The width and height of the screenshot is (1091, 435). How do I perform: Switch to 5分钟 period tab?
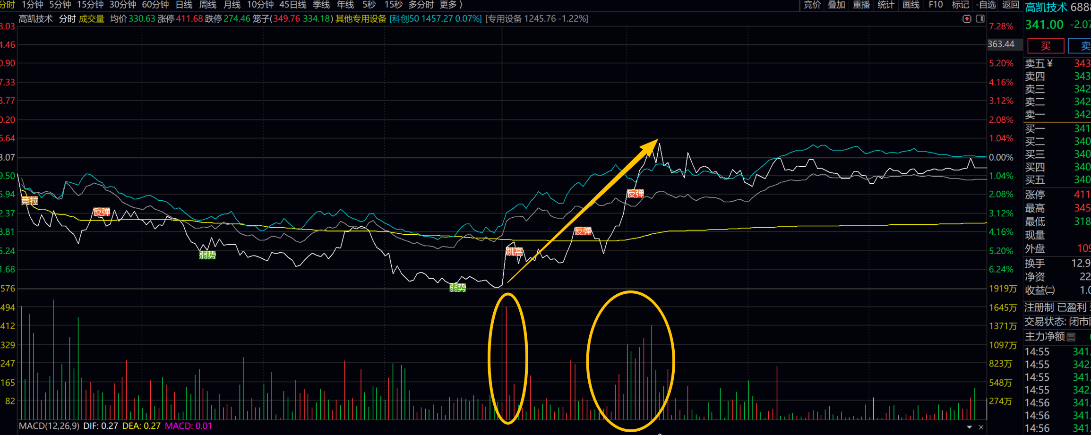(60, 5)
